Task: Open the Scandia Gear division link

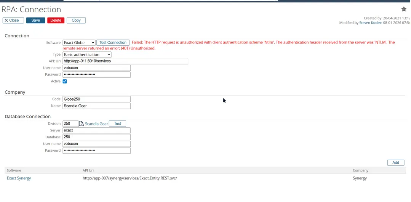Action: pyautogui.click(x=96, y=123)
